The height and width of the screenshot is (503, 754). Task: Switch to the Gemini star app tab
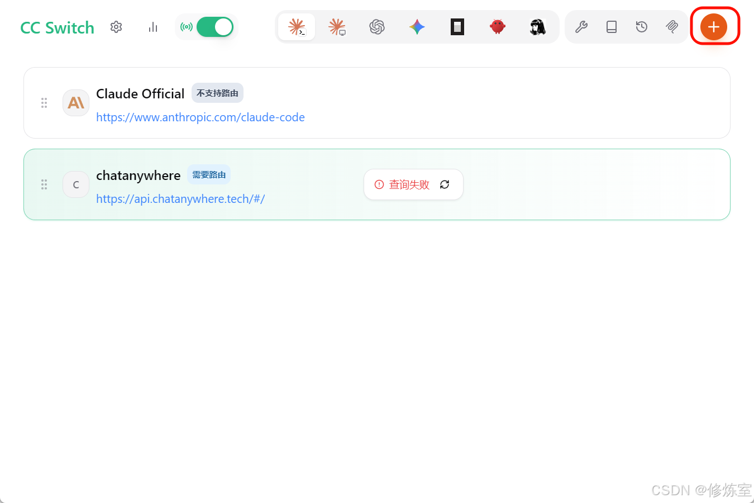pyautogui.click(x=417, y=27)
